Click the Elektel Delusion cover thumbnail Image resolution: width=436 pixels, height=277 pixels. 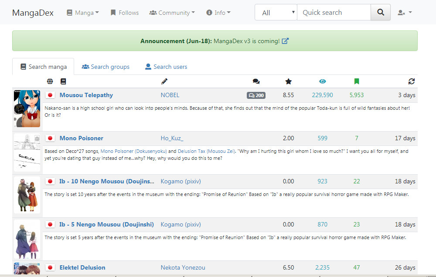(27, 268)
